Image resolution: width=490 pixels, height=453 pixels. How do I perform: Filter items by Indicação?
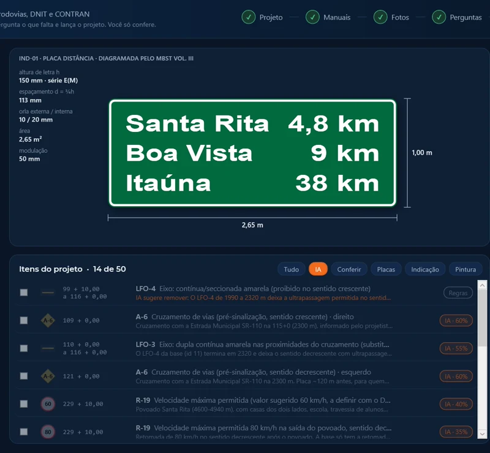(x=425, y=269)
